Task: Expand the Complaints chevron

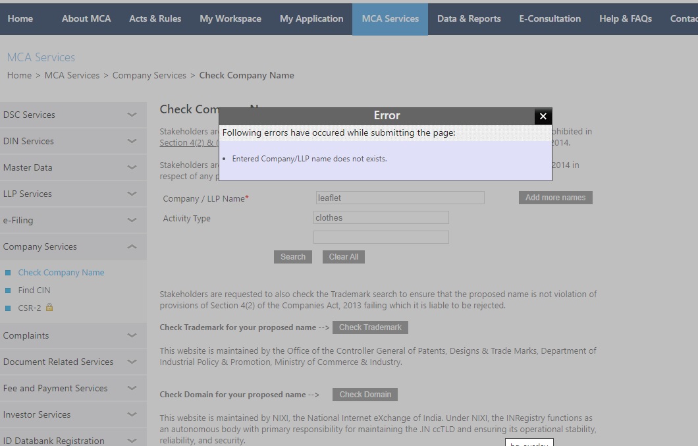Action: (132, 335)
